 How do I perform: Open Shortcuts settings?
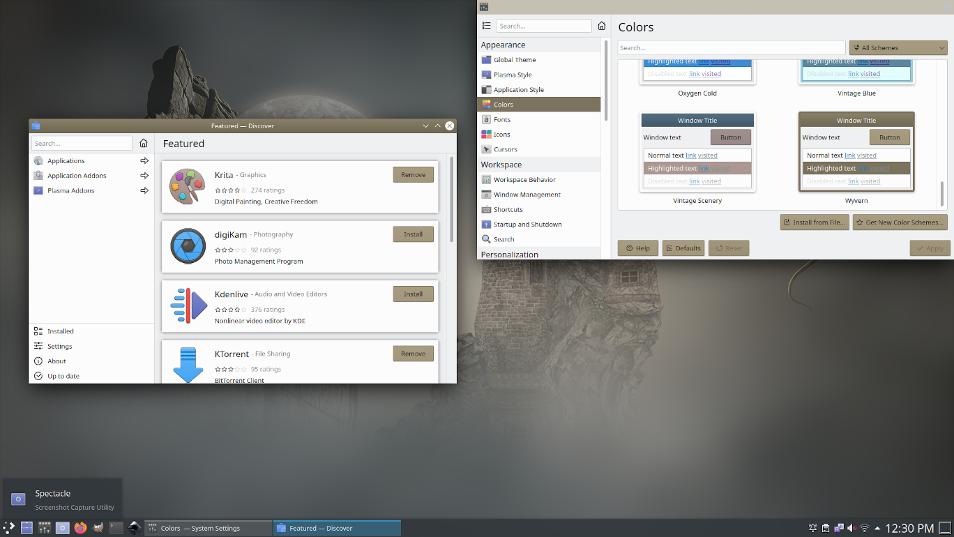pyautogui.click(x=539, y=209)
